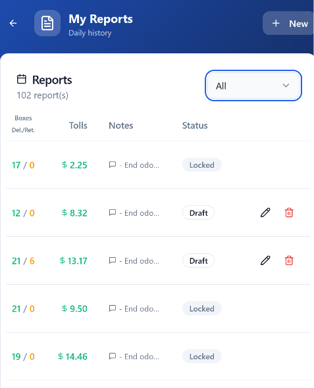Select the Tolls column header
The width and height of the screenshot is (314, 388).
point(78,126)
